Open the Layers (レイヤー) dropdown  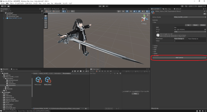click(192, 6)
